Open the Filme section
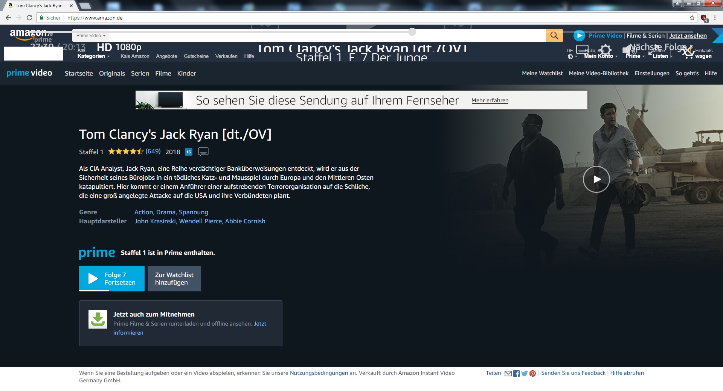Image resolution: width=723 pixels, height=391 pixels. (163, 73)
